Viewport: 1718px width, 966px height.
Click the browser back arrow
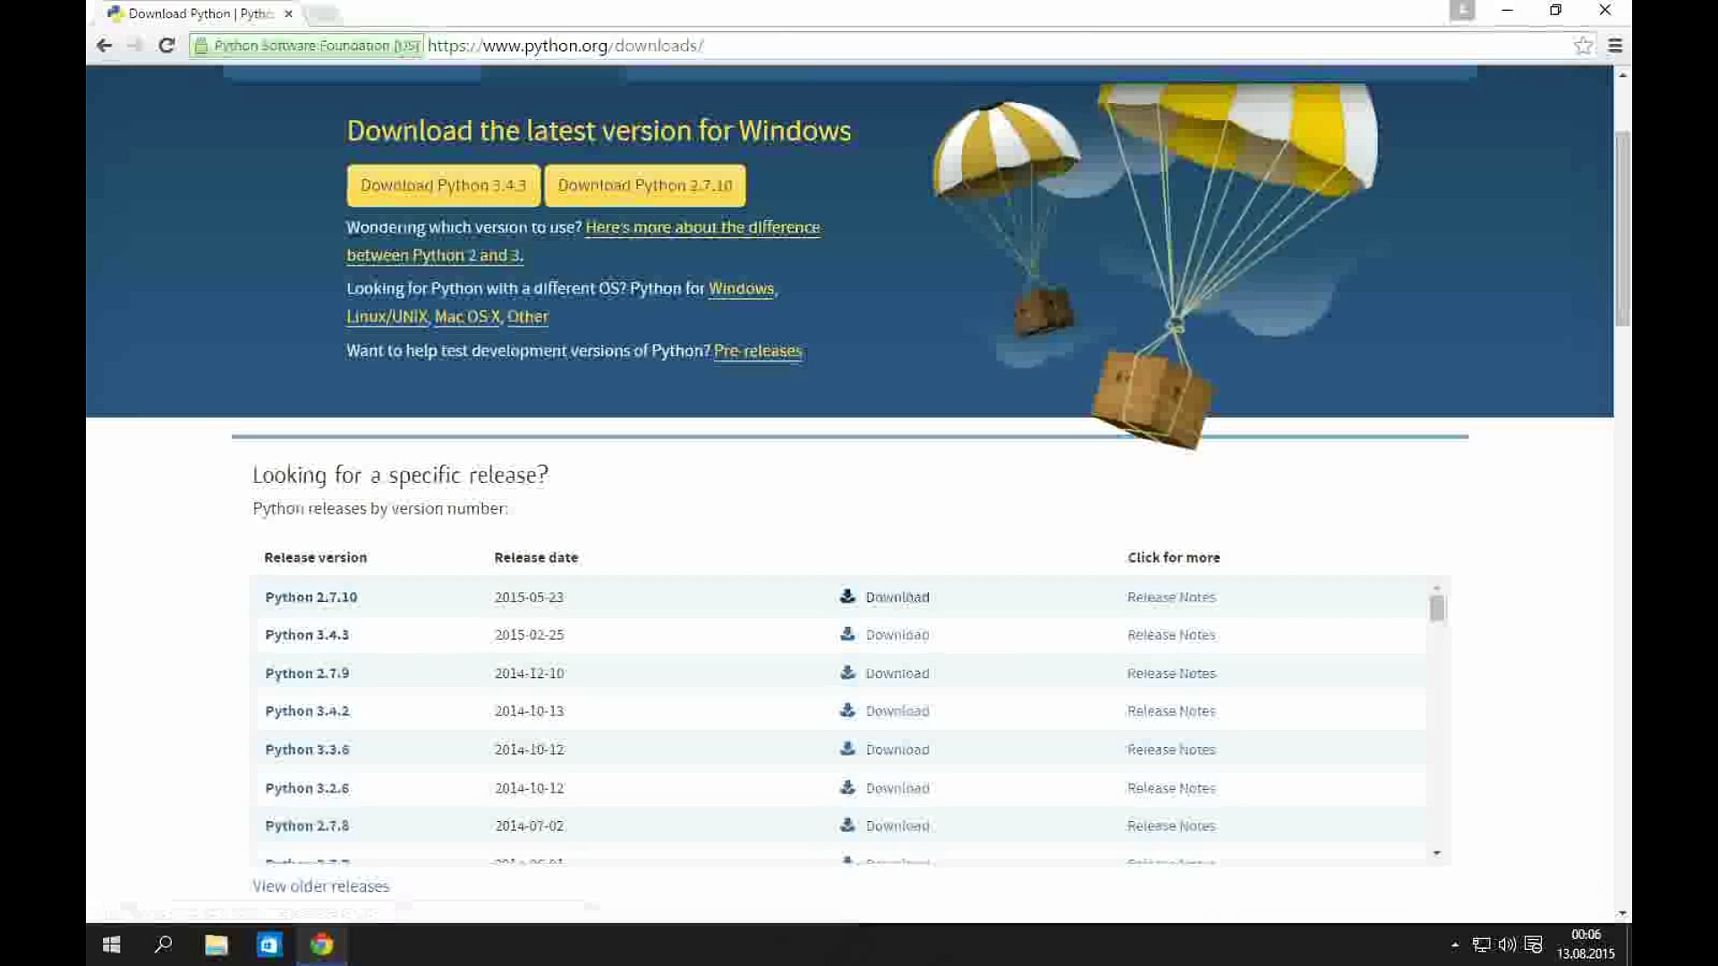coord(104,46)
